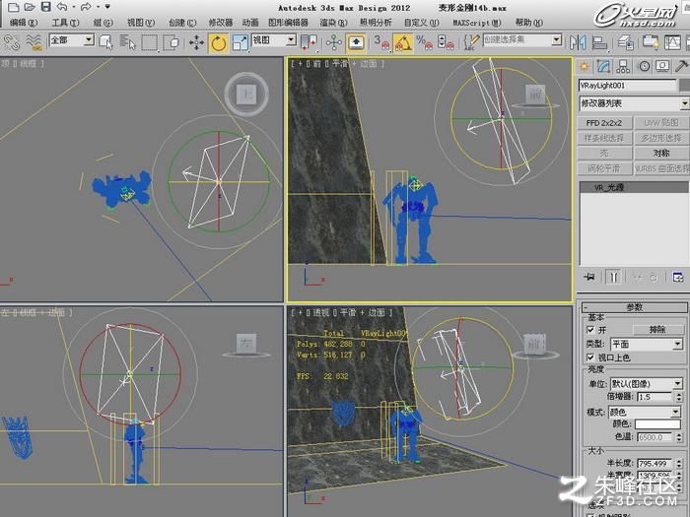
Task: Click the Mirror tool icon
Action: point(578,42)
